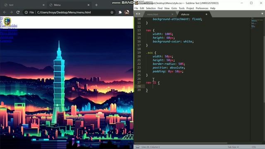Open Sublime Text File menu
This screenshot has width=265, height=149.
coord(136,8)
